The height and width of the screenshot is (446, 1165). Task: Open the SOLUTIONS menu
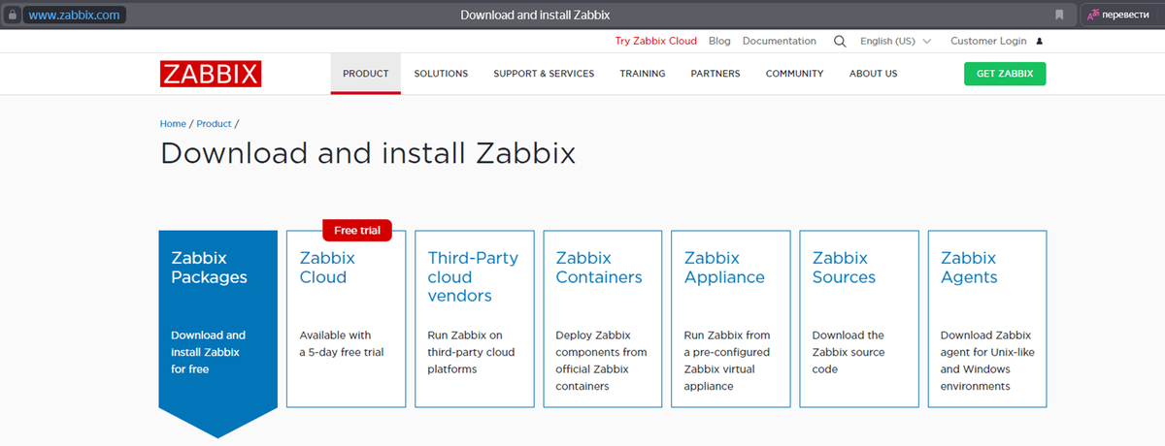click(441, 74)
